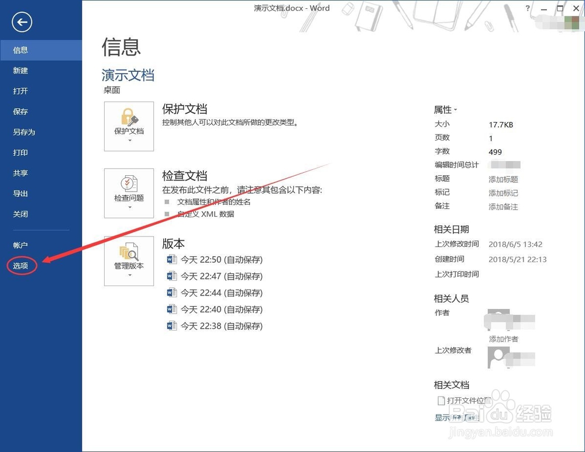Screen dimensions: 585x452
Task: Click the 上次打印时间 label
Action: [457, 274]
